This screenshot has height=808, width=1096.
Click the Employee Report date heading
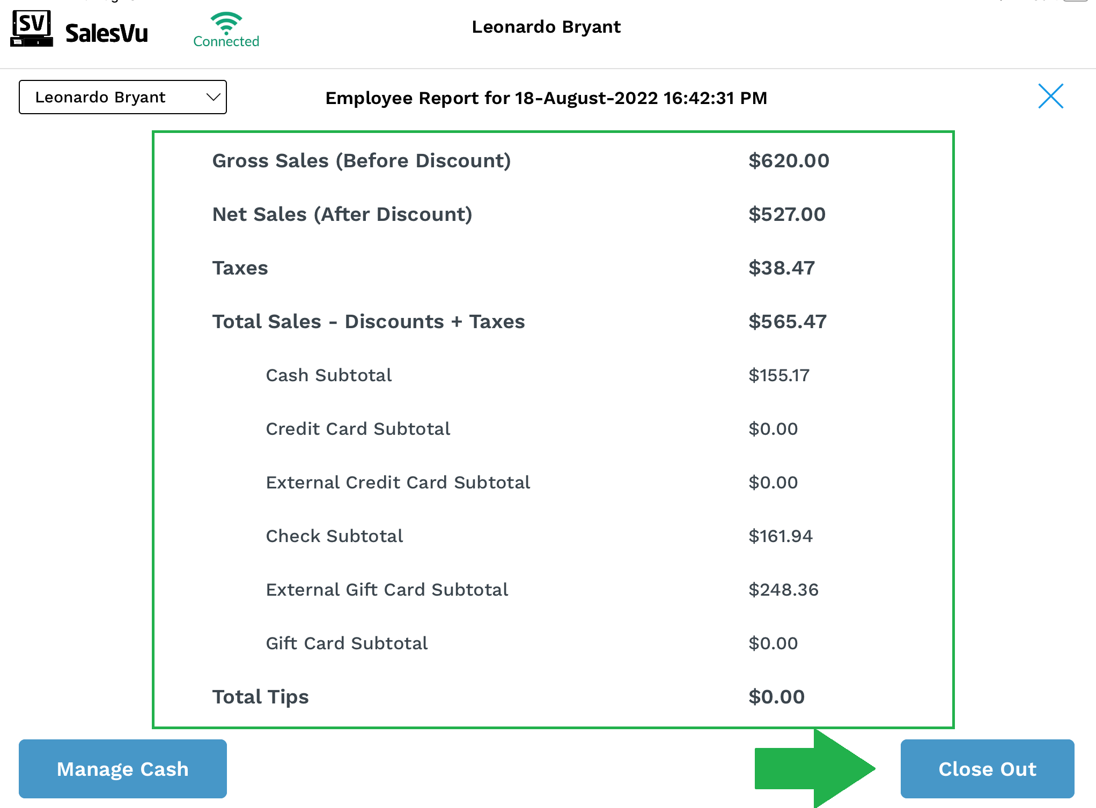(546, 98)
